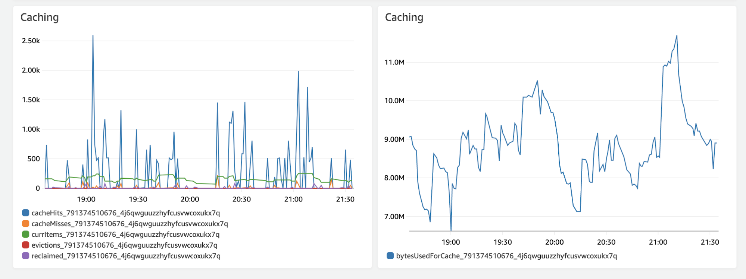
Task: Click 19:00 on the left chart's time axis
Action: click(86, 199)
